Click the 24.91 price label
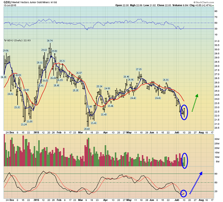The image size is (223, 202). tap(10, 94)
